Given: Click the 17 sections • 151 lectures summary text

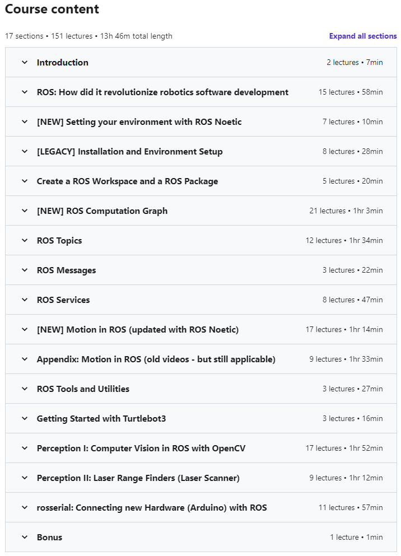Looking at the screenshot, I should point(88,36).
